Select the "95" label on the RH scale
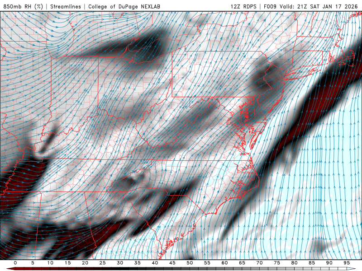362x271 pixels. [x=347, y=263]
